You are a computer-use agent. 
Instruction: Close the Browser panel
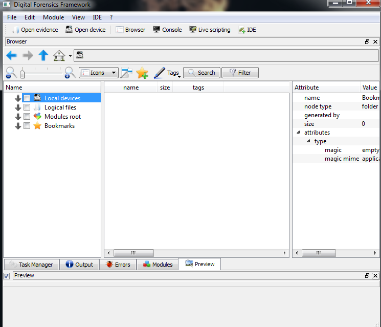(x=375, y=41)
